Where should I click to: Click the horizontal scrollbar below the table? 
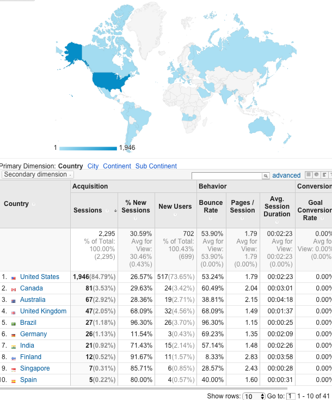(x=144, y=389)
